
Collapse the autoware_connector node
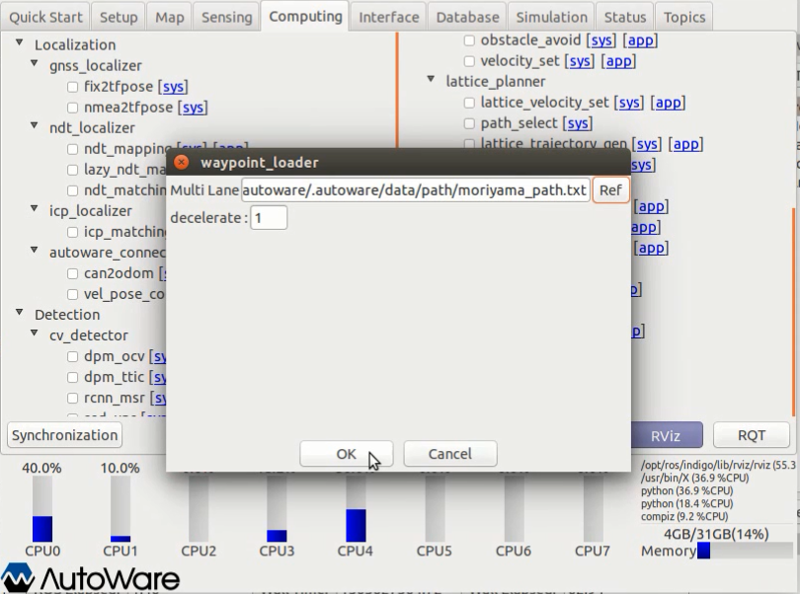(x=35, y=250)
